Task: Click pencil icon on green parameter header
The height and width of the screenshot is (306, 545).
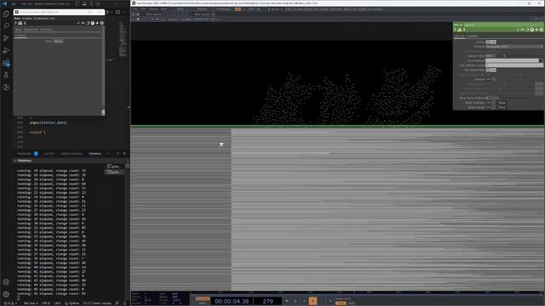Action: click(x=518, y=30)
